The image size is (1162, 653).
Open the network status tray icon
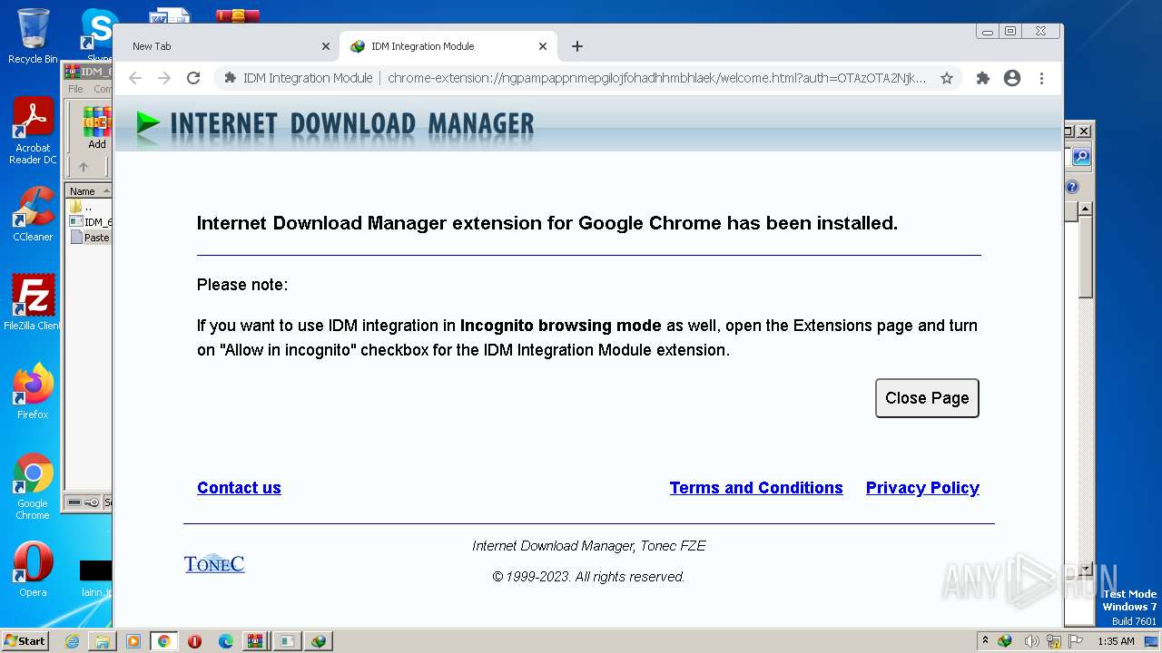click(1054, 640)
